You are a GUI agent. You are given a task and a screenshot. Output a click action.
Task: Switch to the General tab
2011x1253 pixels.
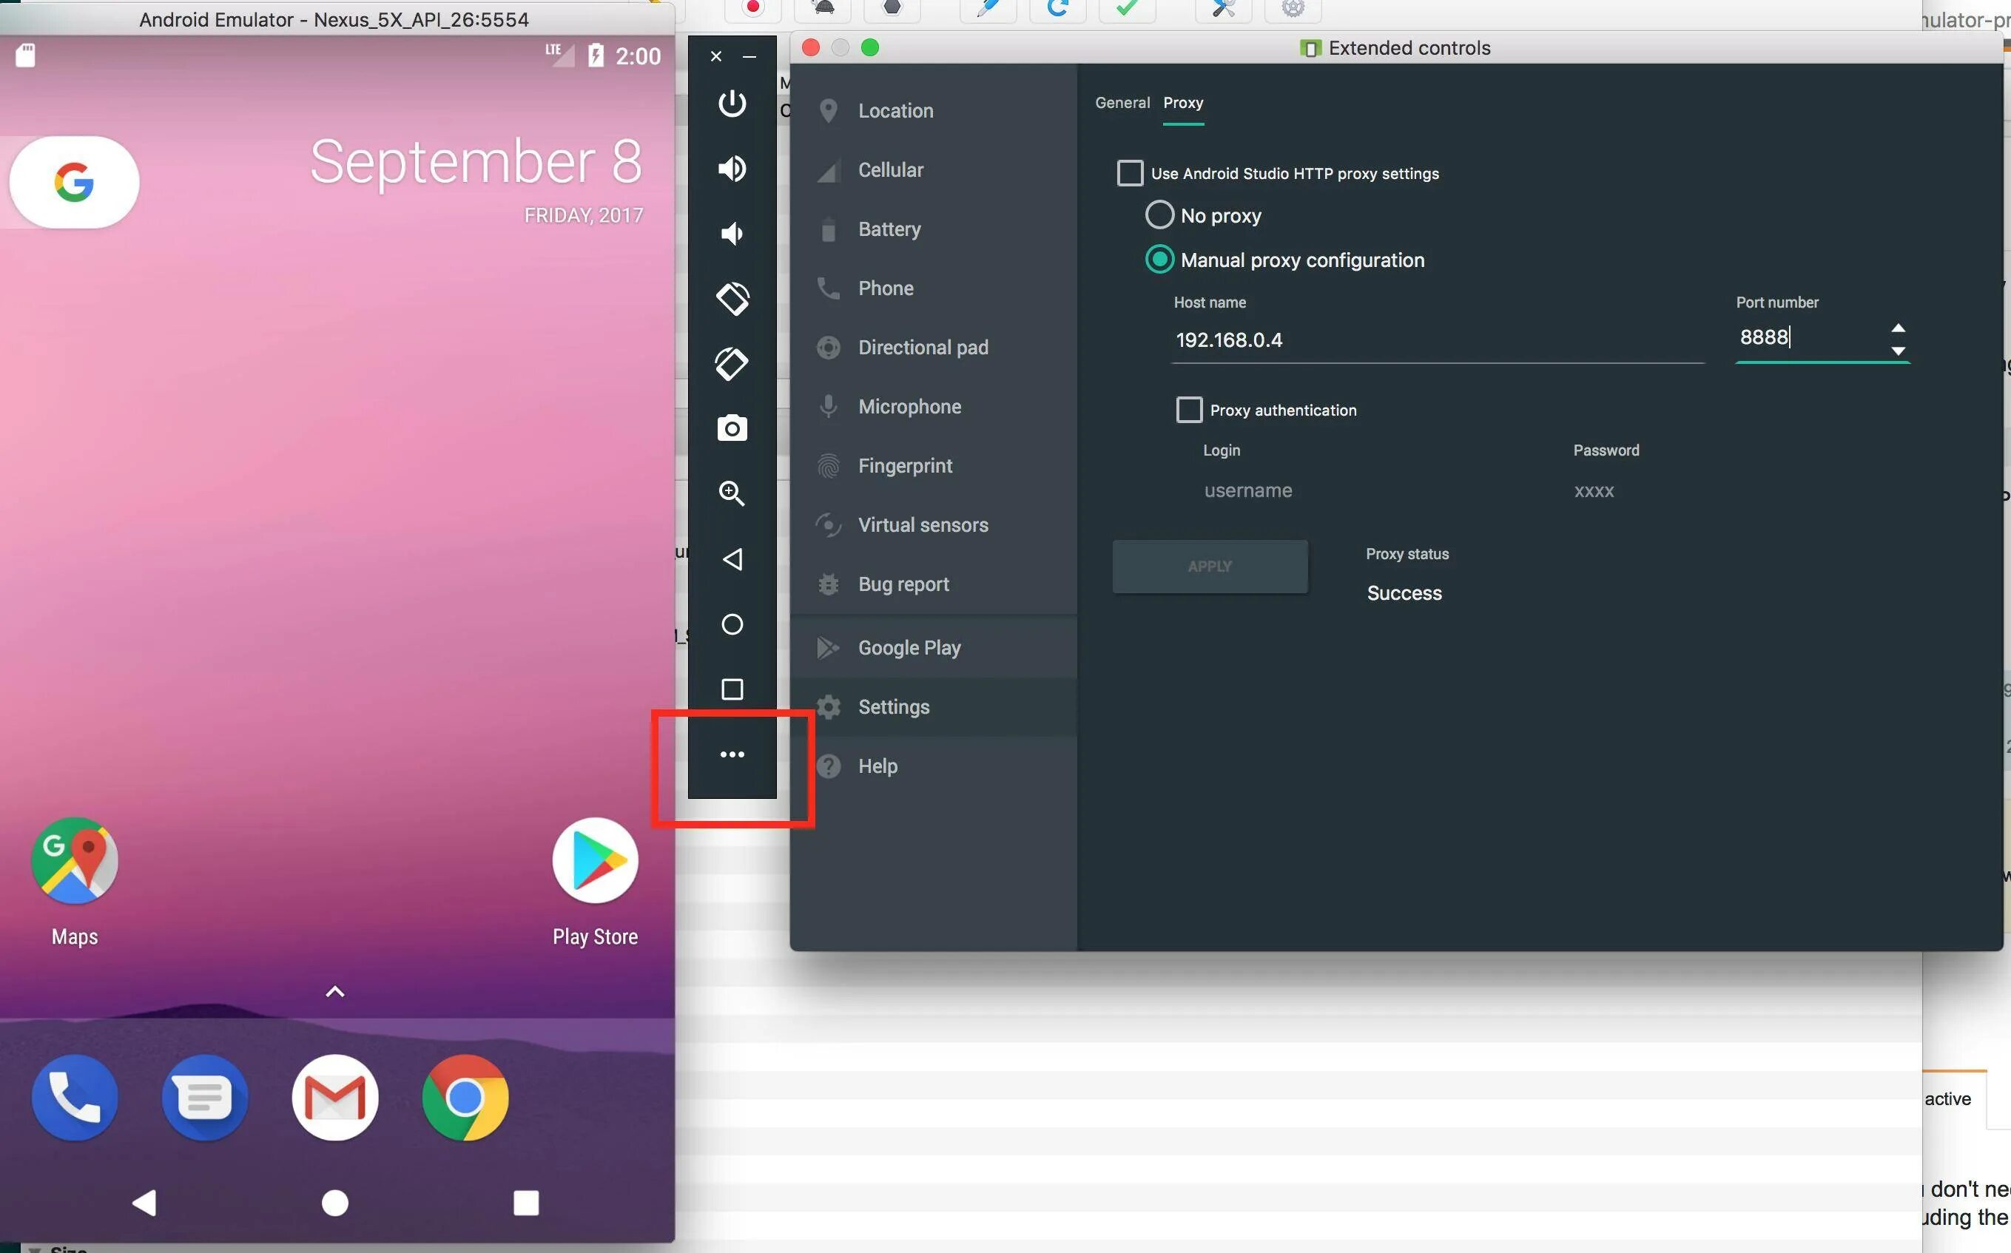click(1122, 103)
